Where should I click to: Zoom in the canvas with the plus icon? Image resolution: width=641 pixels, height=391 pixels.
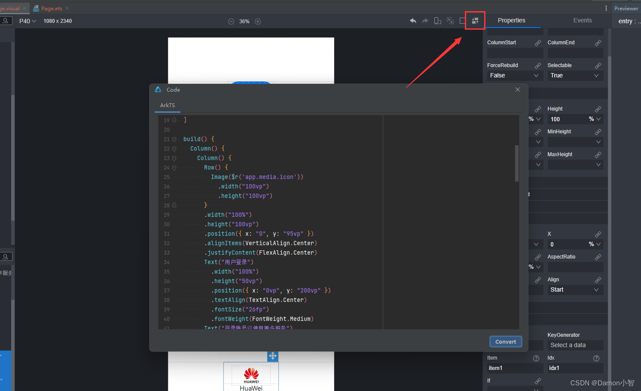tap(258, 22)
